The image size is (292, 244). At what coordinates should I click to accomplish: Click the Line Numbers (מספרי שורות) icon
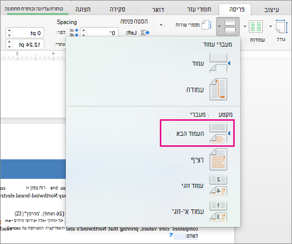click(x=207, y=25)
